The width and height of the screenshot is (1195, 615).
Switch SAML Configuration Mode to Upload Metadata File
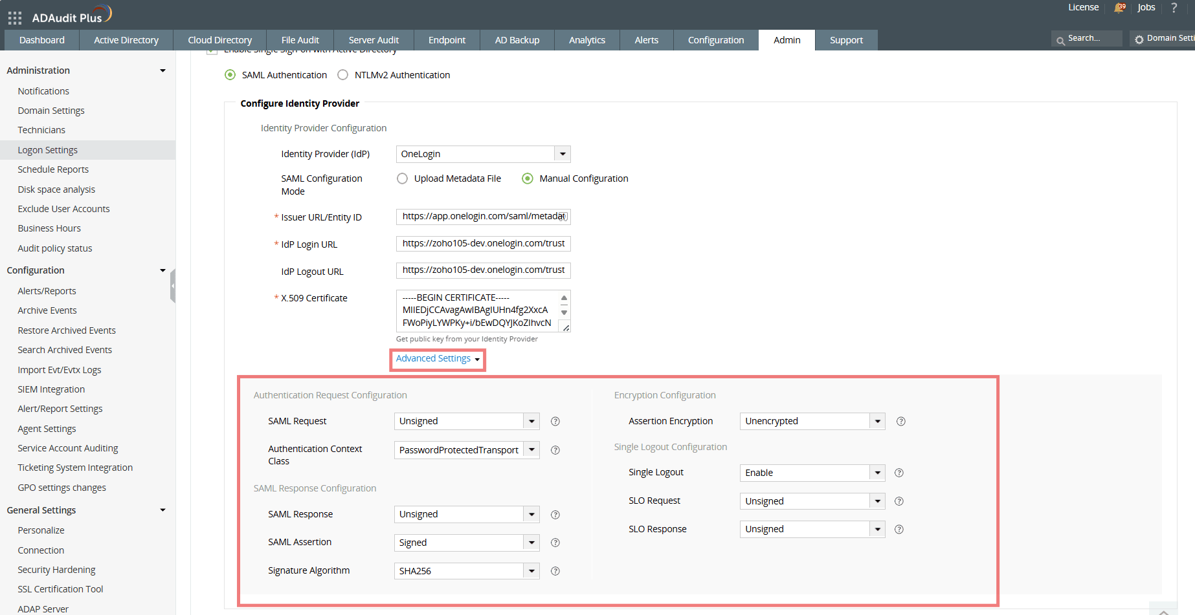coord(402,178)
